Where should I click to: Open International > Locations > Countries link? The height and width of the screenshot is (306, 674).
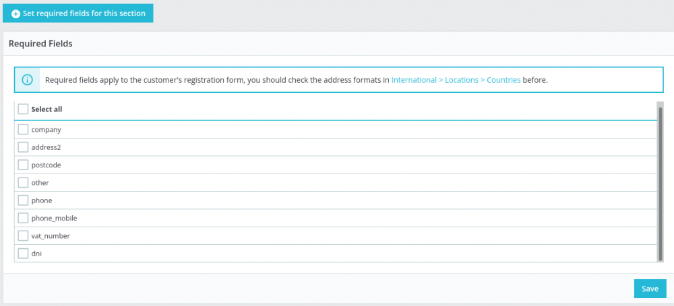pos(456,79)
